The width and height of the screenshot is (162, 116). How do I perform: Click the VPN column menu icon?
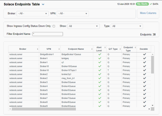coord(59,49)
